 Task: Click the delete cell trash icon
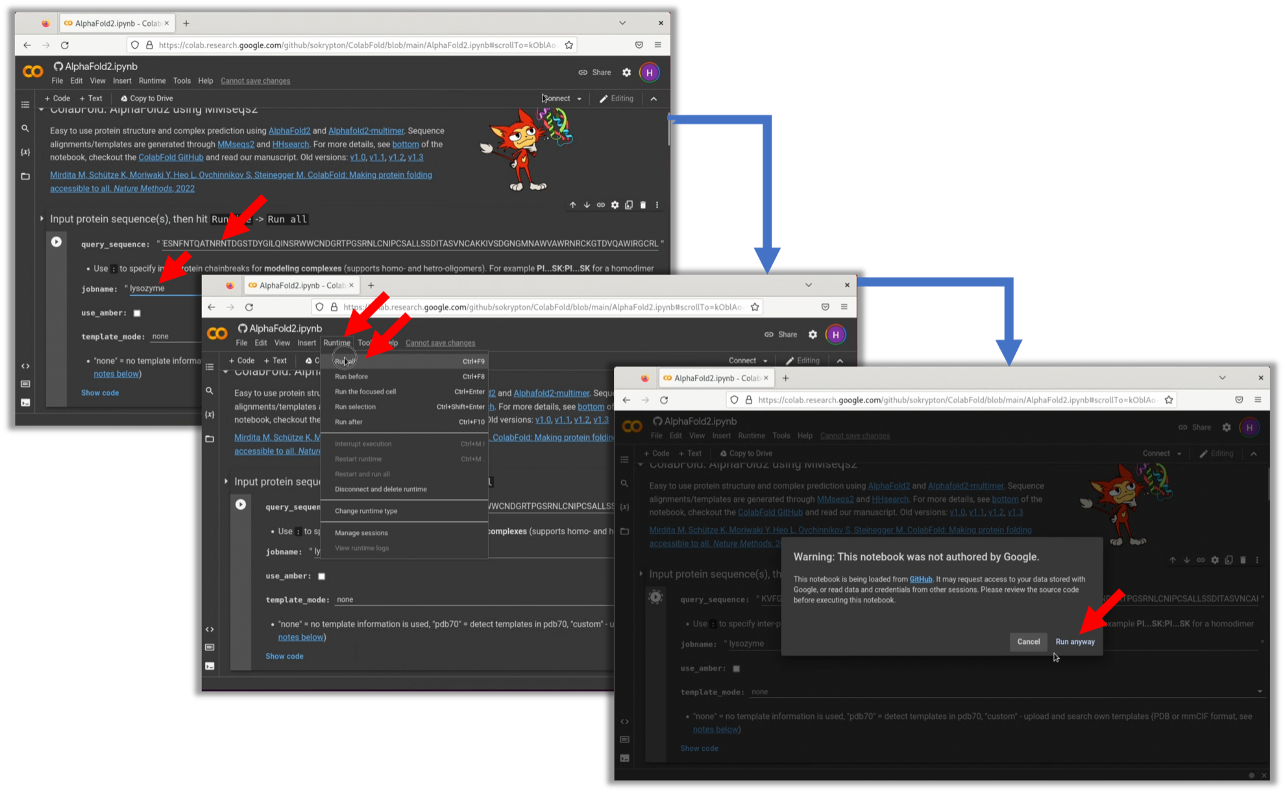642,205
